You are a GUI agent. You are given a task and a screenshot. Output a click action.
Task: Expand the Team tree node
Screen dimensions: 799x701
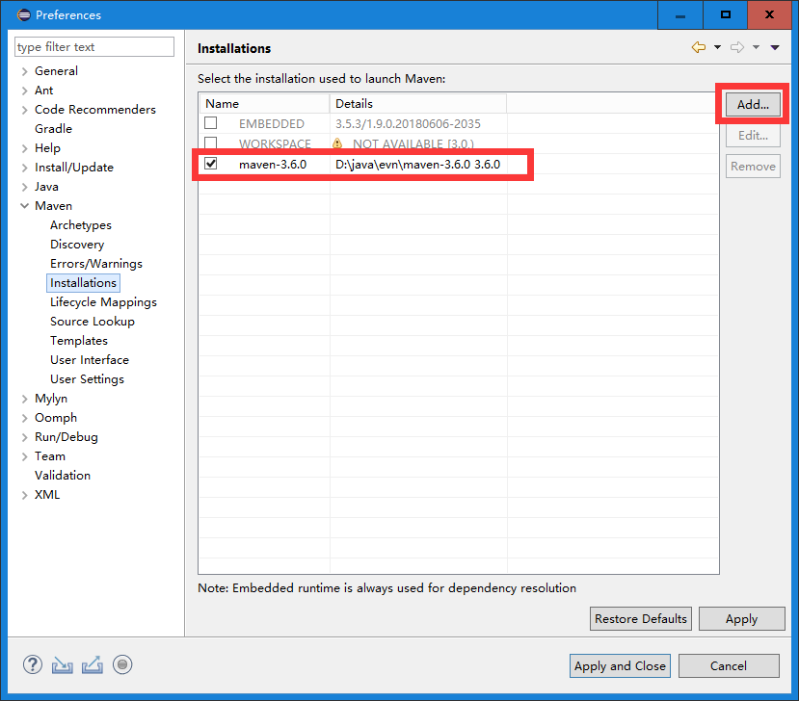[x=24, y=456]
